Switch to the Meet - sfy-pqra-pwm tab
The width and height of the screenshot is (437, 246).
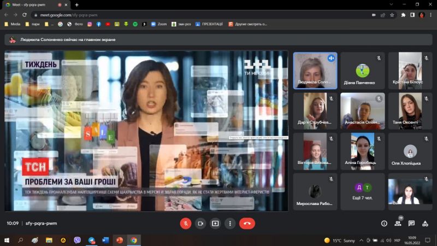[x=36, y=5]
